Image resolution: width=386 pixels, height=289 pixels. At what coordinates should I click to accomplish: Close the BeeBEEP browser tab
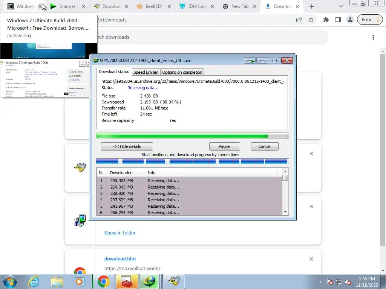point(169,7)
